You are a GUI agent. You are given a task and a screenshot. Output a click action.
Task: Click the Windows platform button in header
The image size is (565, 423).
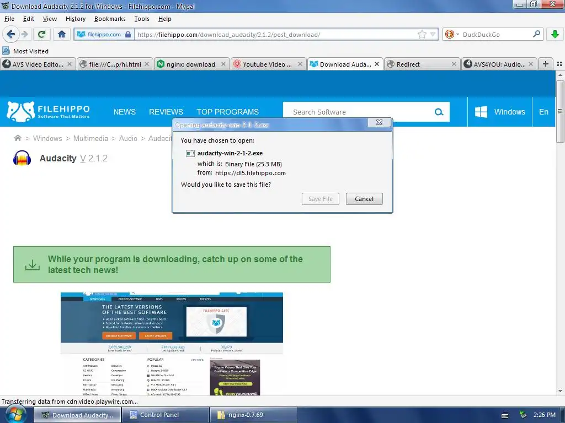tap(500, 112)
